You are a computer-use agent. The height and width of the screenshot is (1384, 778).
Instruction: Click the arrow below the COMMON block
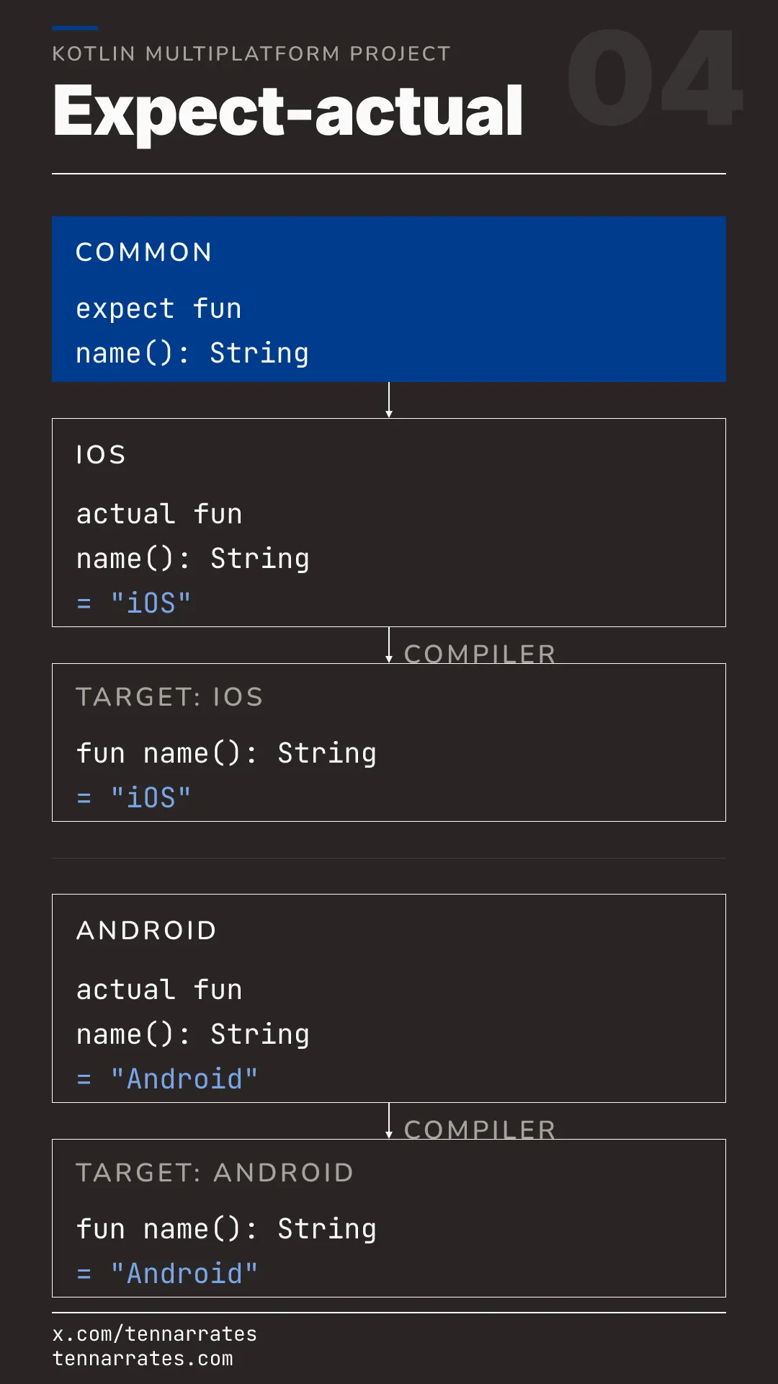coord(389,400)
